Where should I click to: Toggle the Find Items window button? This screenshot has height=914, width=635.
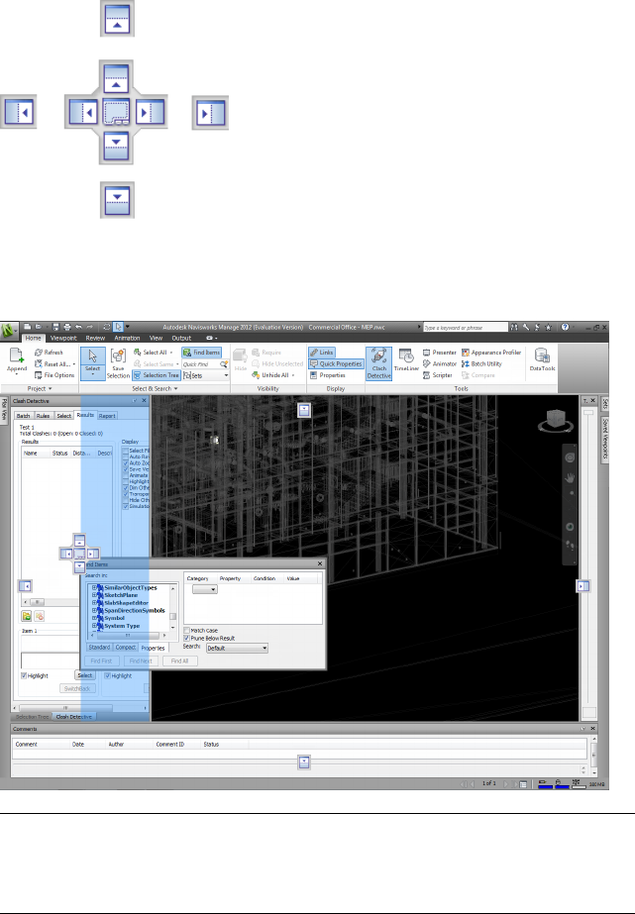202,353
